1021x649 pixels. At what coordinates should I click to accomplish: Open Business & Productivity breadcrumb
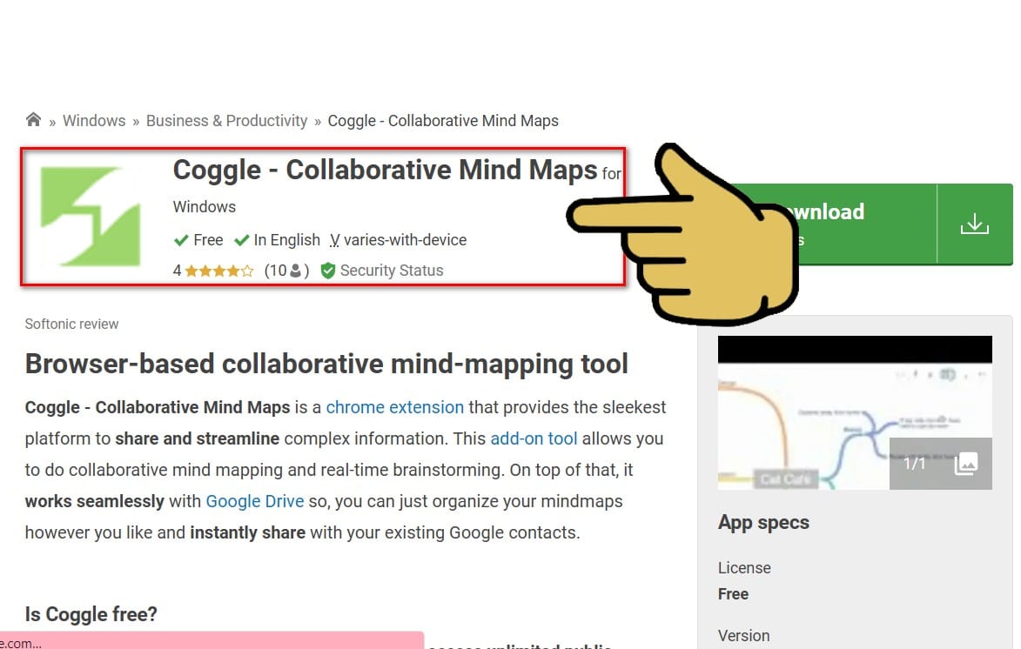[x=226, y=121]
